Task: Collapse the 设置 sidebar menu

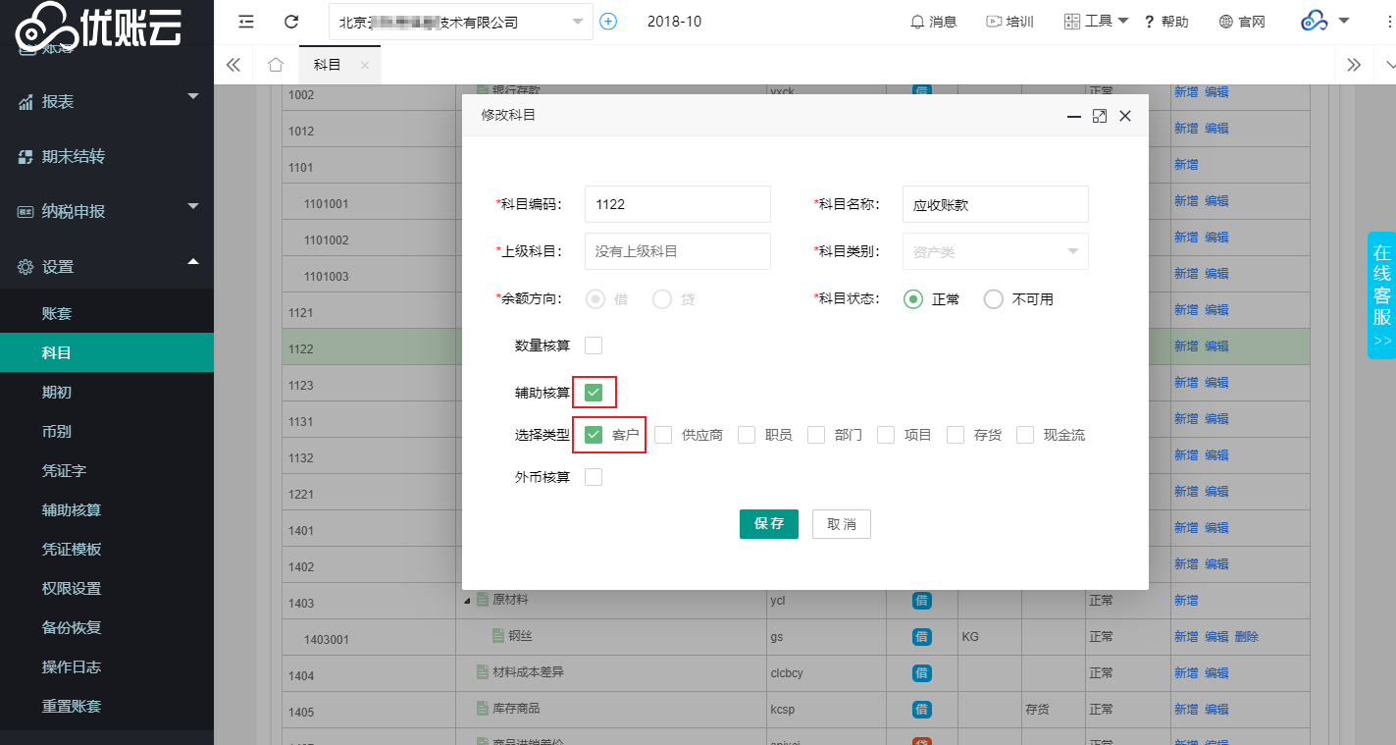Action: pos(107,266)
